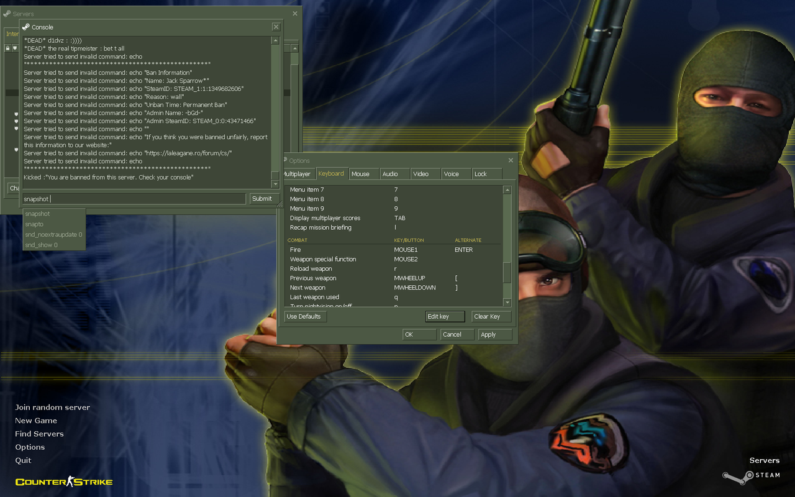This screenshot has height=497, width=795.
Task: Click the MWHEELDOWN key cell
Action: coord(415,288)
